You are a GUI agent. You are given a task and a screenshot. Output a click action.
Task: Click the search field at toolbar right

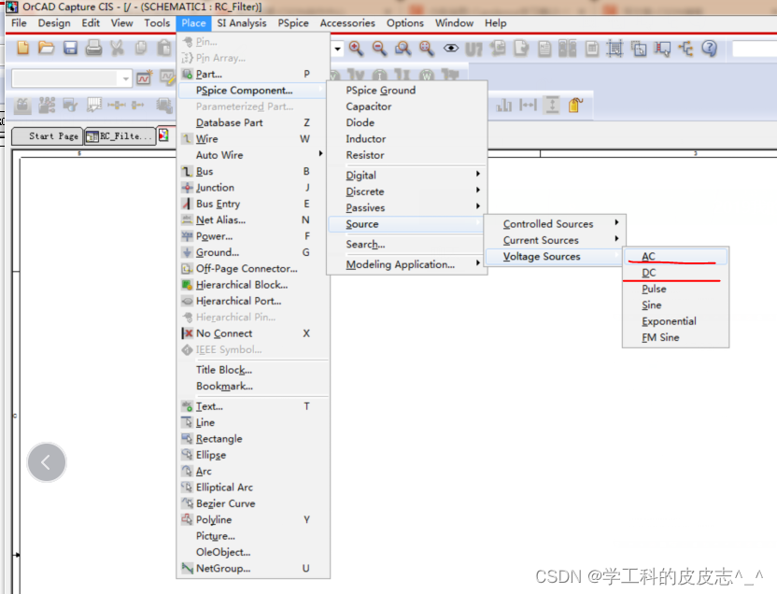(755, 49)
